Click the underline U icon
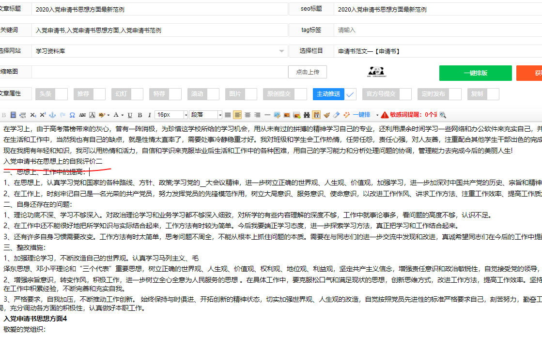This screenshot has height=337, width=542. [130, 115]
